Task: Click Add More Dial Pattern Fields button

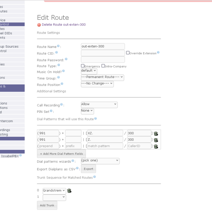Action: 61,154
